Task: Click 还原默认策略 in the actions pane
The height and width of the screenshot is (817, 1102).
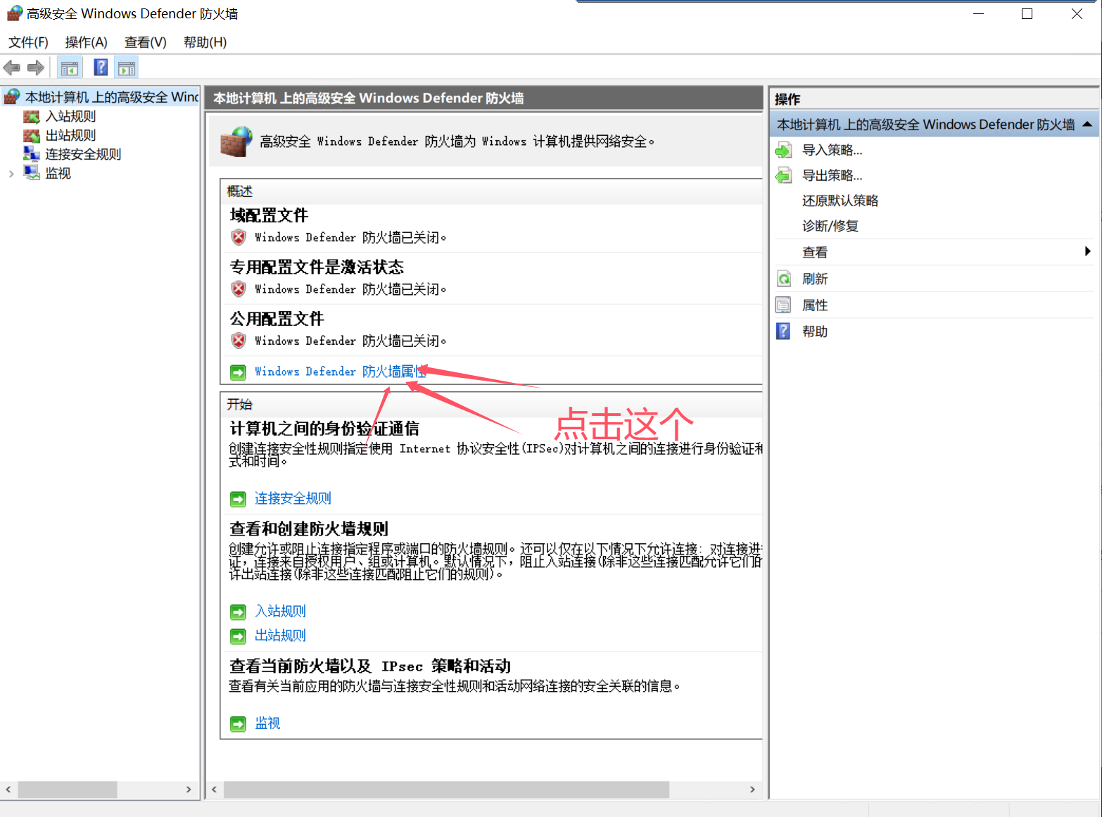Action: [840, 201]
